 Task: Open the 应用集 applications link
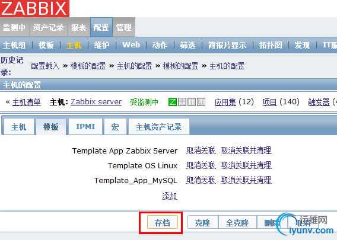225,102
